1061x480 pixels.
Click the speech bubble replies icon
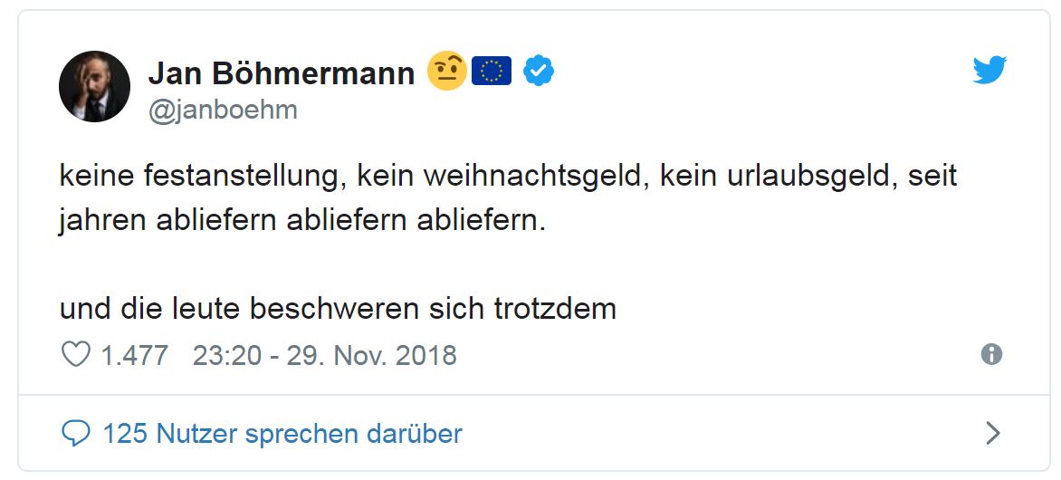coord(75,434)
